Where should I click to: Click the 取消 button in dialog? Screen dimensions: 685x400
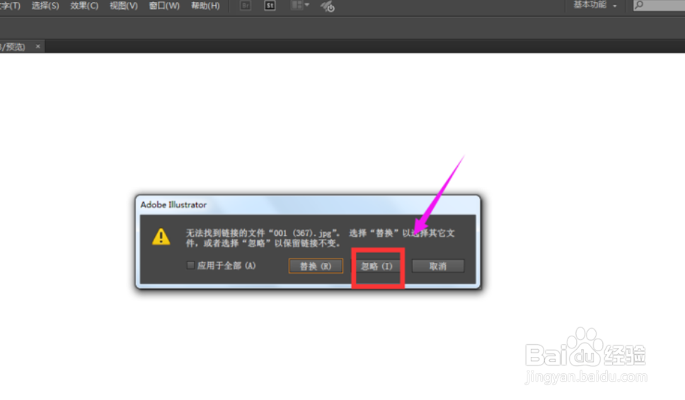pyautogui.click(x=438, y=266)
